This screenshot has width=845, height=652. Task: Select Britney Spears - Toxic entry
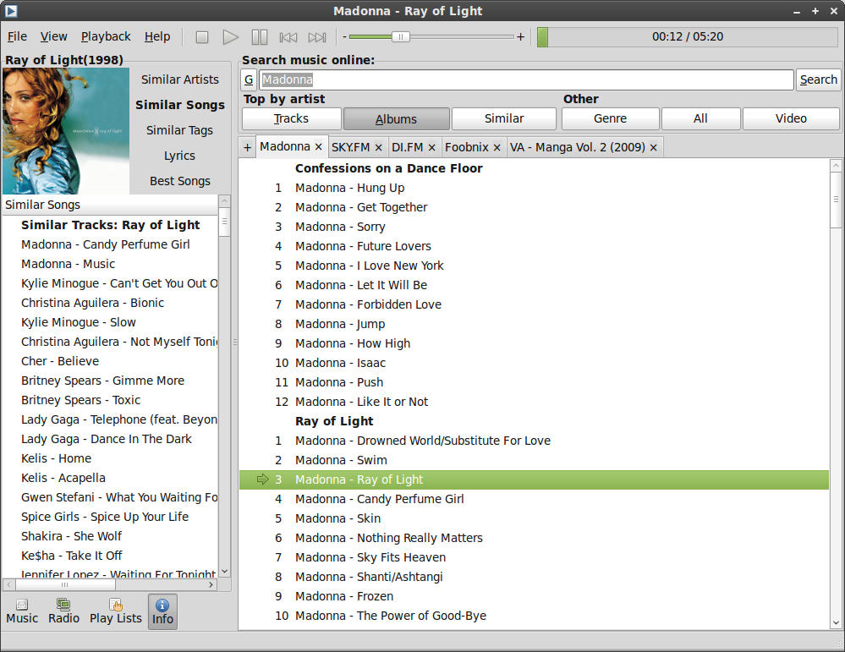click(110, 400)
